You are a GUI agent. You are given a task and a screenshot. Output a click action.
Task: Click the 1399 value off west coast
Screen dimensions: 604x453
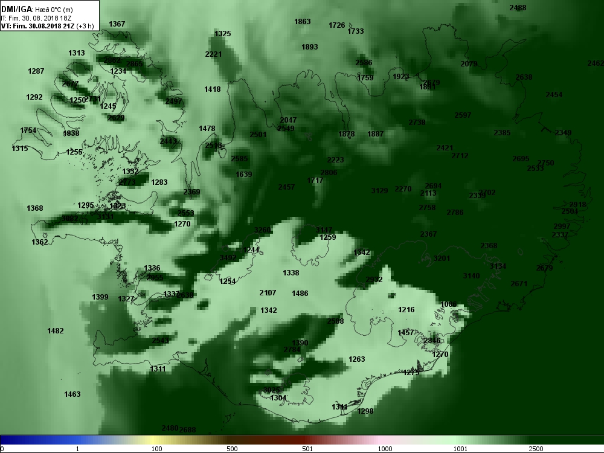tap(100, 297)
